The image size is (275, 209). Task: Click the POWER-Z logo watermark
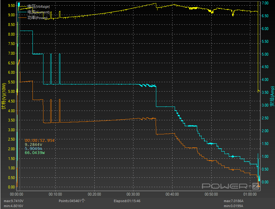pos(230,186)
